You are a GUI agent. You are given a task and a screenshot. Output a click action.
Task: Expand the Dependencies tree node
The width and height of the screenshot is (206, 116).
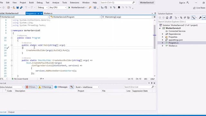(163, 34)
